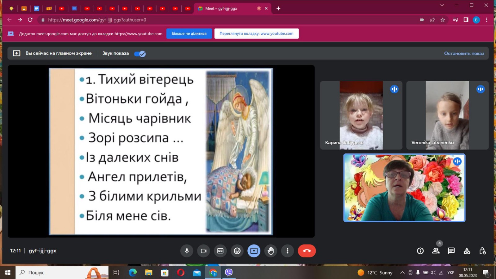Image resolution: width=496 pixels, height=279 pixels.
Task: Open more options three-dot menu in Meet
Action: click(287, 251)
